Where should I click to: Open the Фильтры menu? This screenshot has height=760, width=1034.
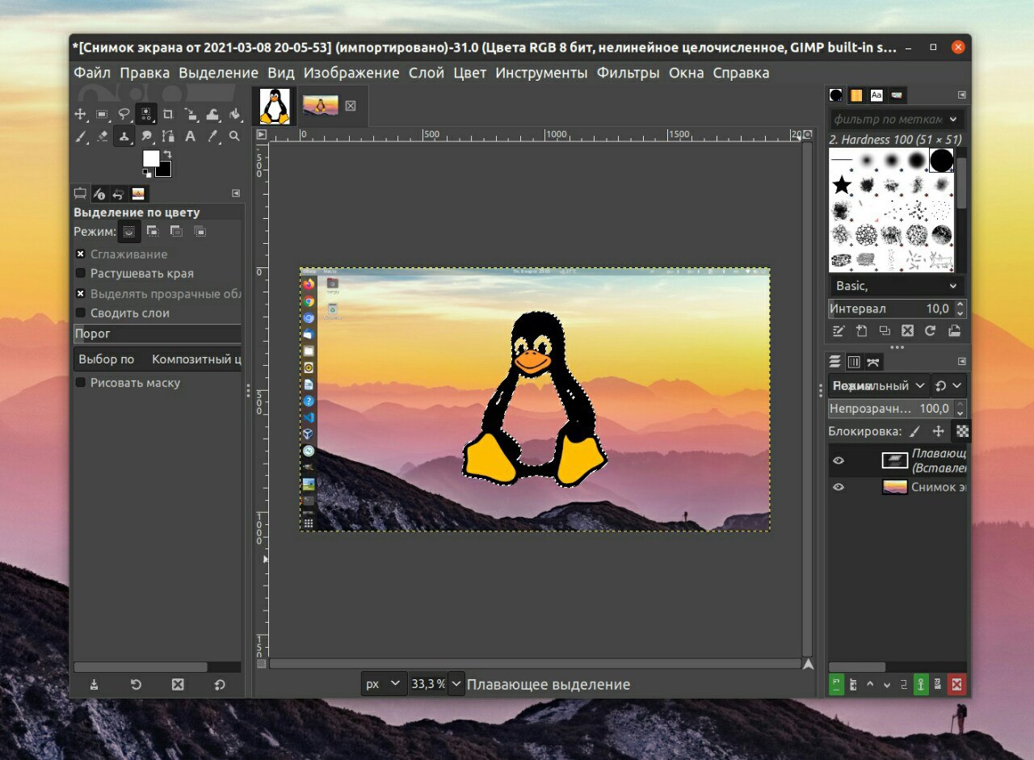coord(628,73)
